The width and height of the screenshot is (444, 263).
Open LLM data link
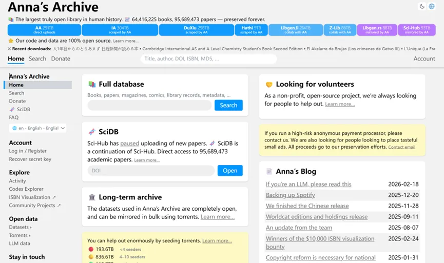pyautogui.click(x=20, y=244)
